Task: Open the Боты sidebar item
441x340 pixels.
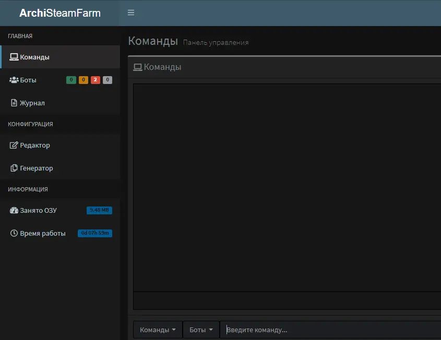Action: pos(60,80)
